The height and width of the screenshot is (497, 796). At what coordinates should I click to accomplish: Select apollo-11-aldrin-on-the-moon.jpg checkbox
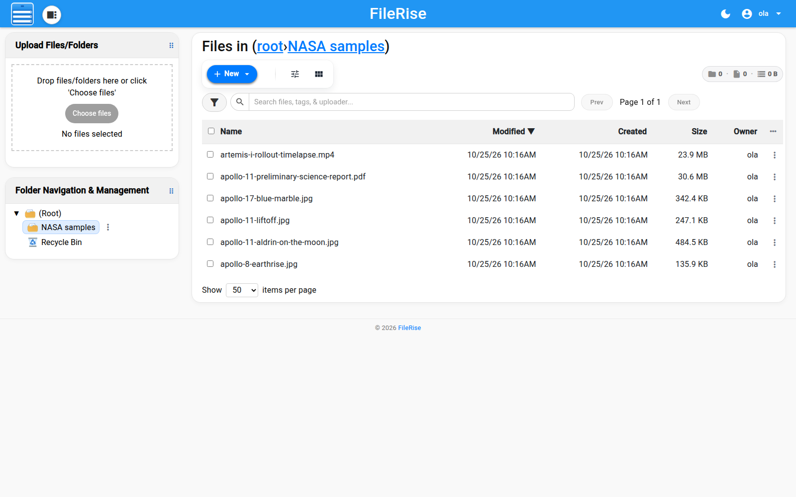[210, 242]
